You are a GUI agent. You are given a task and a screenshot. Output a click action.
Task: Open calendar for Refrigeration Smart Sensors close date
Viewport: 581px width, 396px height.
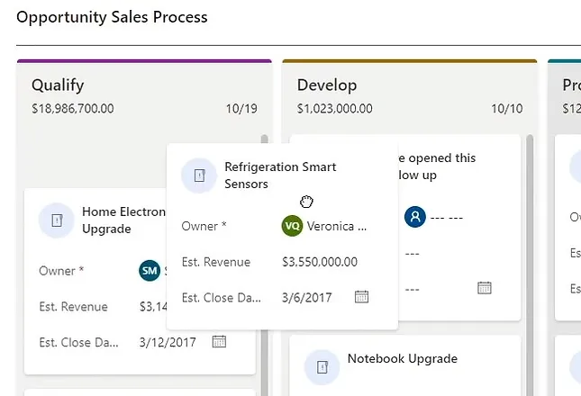coord(361,297)
